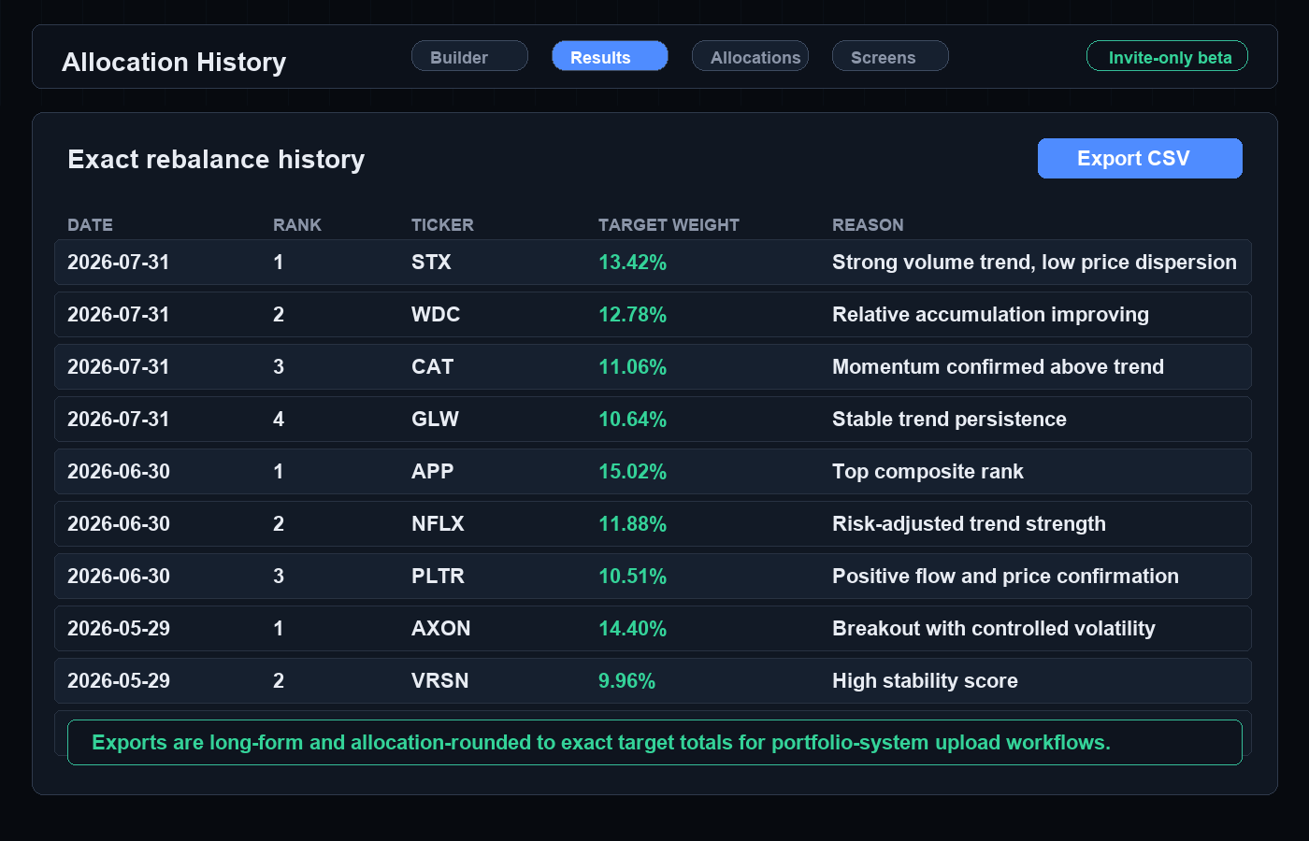Click 'Stable trend persistence' reason
The height and width of the screenshot is (841, 1309).
pyautogui.click(x=949, y=420)
